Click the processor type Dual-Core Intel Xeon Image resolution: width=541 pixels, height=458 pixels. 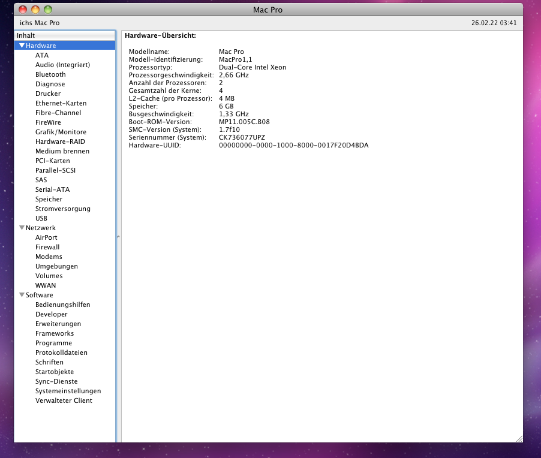click(253, 67)
